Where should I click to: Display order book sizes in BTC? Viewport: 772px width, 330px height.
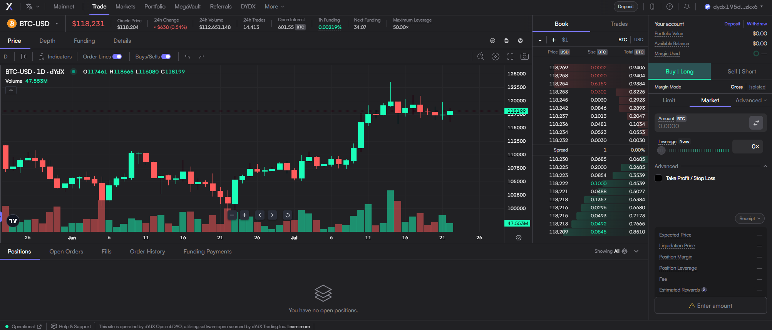(623, 40)
